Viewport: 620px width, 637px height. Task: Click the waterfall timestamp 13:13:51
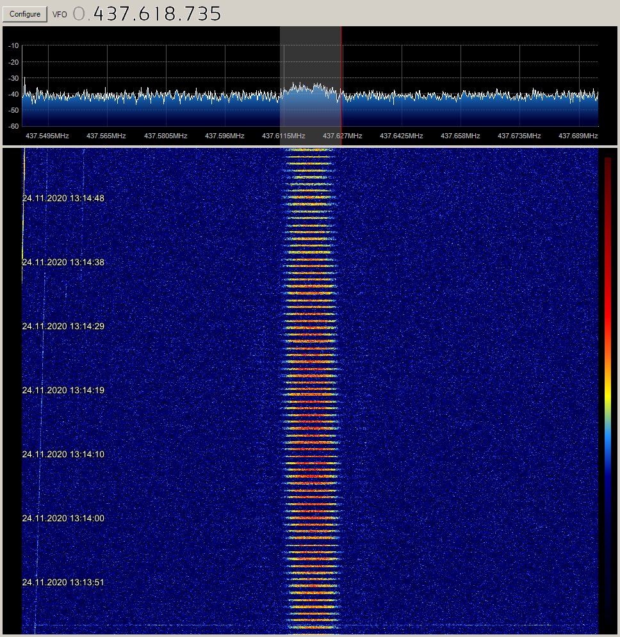coord(63,582)
